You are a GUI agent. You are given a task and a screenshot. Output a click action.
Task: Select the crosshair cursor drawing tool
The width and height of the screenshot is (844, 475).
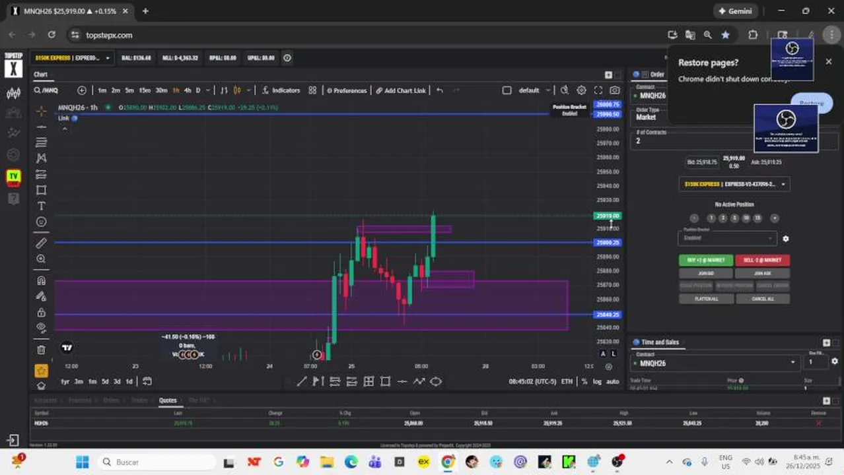41,111
